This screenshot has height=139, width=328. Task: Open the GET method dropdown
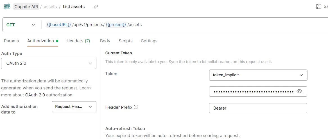tap(21, 25)
